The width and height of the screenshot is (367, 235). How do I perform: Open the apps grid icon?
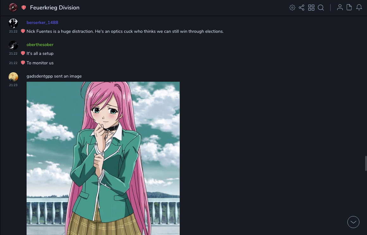pyautogui.click(x=311, y=8)
